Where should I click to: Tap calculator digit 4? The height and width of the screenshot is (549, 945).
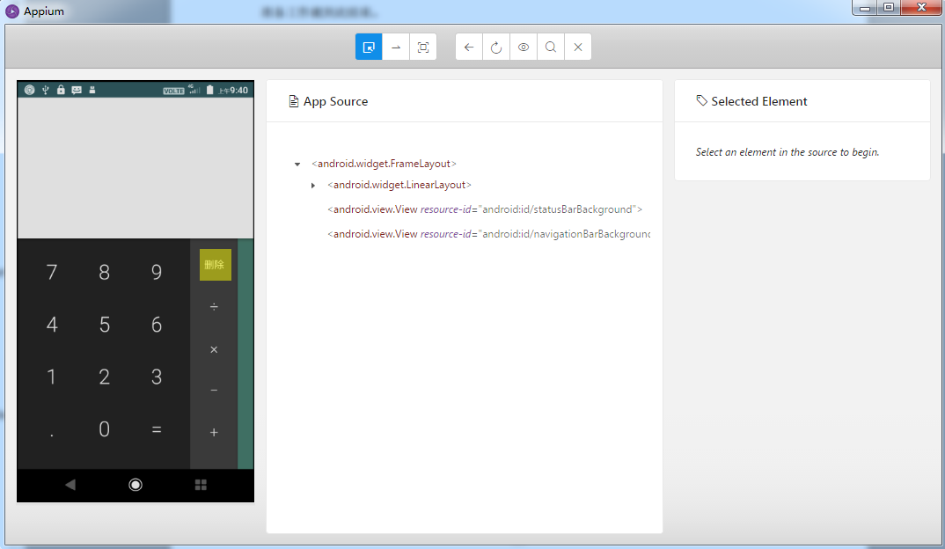coord(52,325)
